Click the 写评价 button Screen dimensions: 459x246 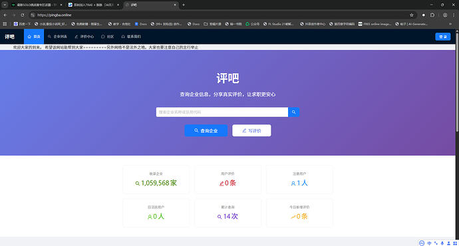[x=251, y=130]
